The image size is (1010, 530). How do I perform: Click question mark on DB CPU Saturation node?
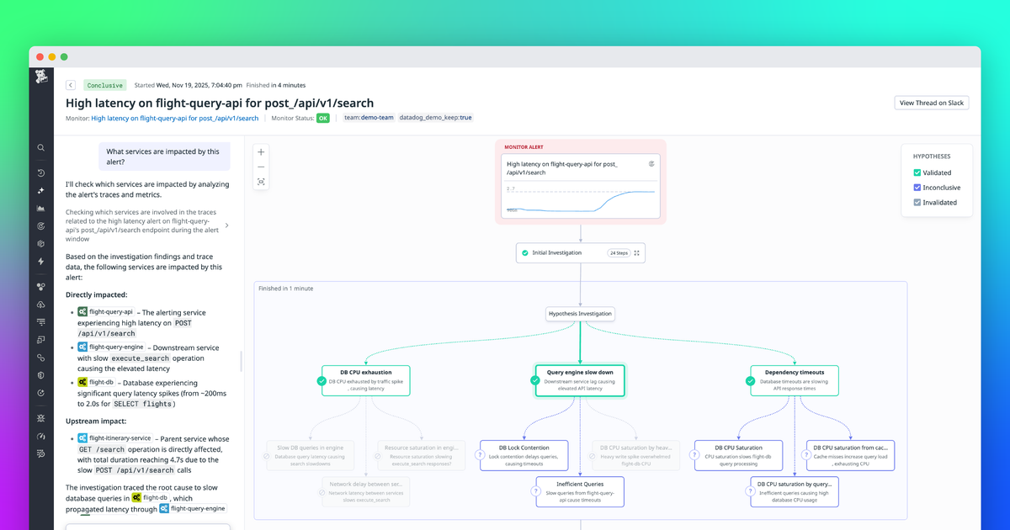click(695, 455)
